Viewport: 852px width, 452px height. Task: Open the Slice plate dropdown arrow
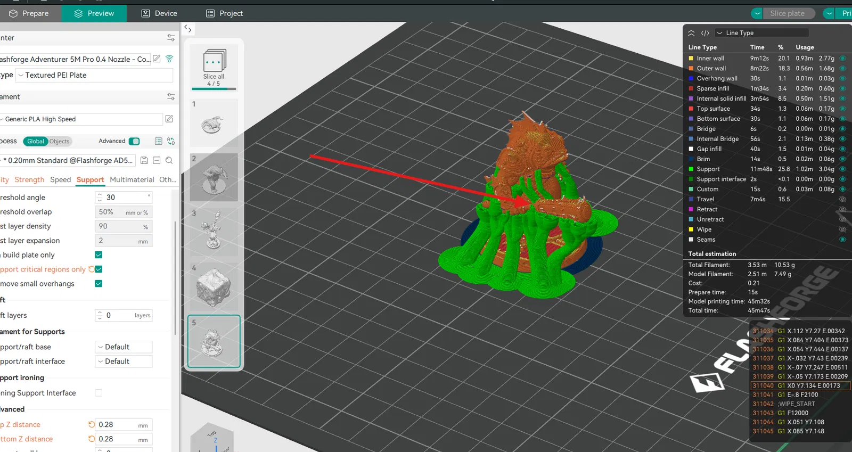point(757,13)
